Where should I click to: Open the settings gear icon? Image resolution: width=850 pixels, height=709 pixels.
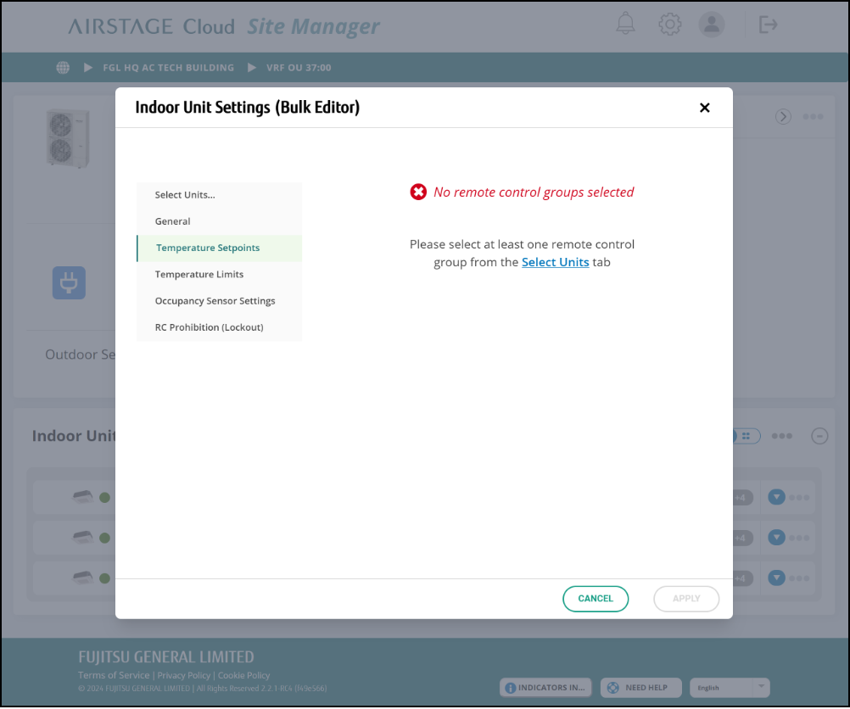(x=670, y=25)
